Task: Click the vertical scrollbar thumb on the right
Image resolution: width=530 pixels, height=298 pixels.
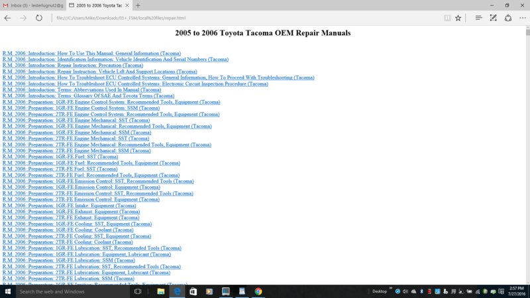Action: 527,32
